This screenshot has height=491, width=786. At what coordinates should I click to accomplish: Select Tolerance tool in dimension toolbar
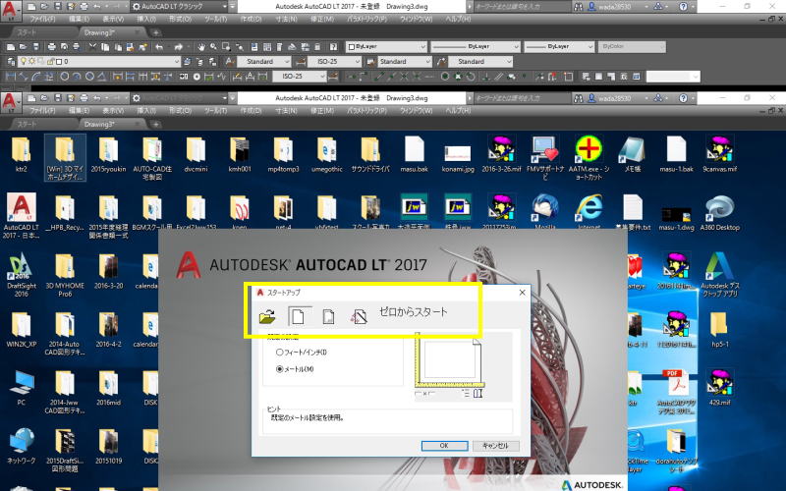184,77
